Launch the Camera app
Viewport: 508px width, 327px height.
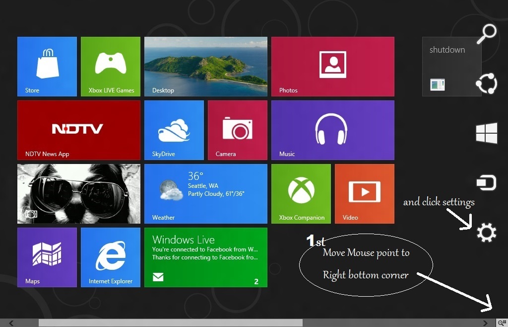click(237, 130)
